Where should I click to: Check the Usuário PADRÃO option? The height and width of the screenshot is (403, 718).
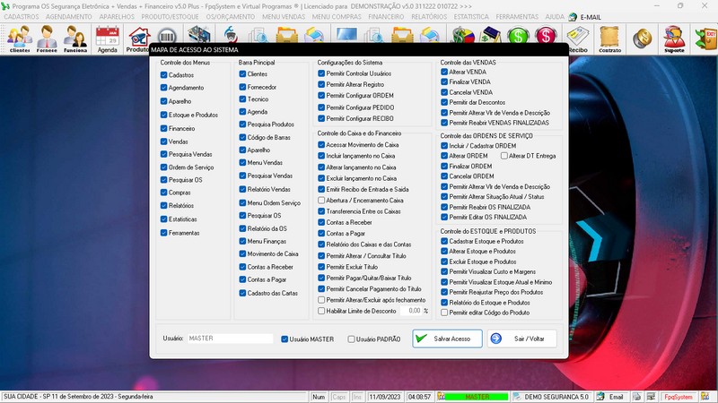352,339
